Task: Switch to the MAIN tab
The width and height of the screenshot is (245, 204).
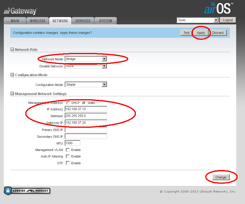Action: (x=15, y=21)
